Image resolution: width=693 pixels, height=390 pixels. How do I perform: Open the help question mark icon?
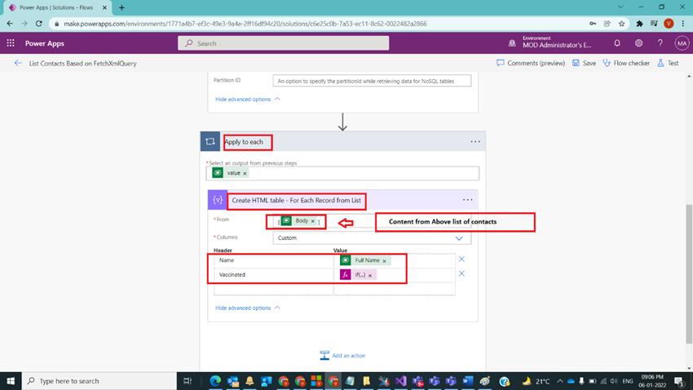point(660,43)
